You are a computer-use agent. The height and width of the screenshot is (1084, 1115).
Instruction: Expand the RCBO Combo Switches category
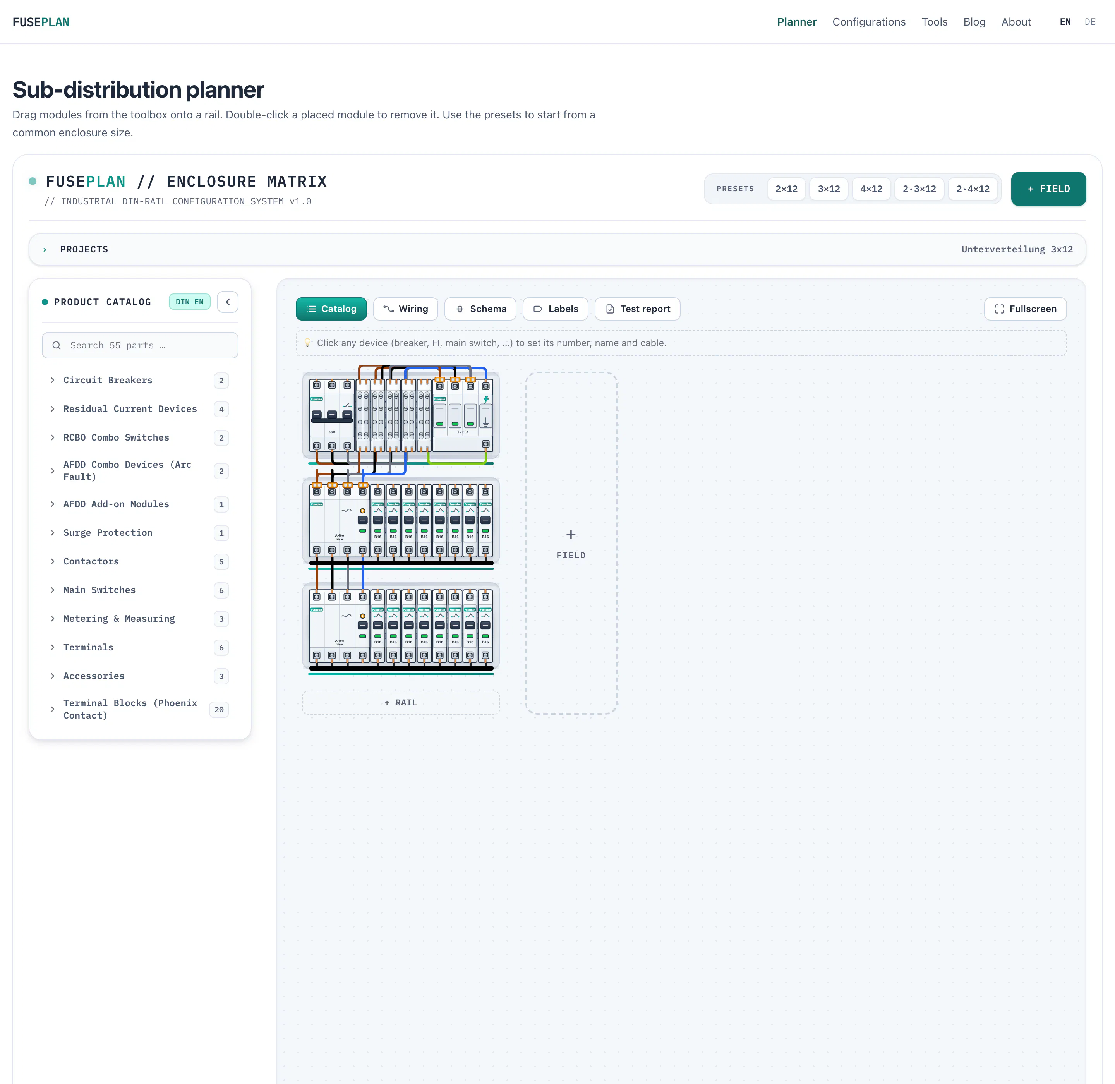[x=140, y=437]
